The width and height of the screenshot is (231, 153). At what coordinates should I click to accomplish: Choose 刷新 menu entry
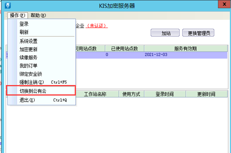click(x=42, y=32)
